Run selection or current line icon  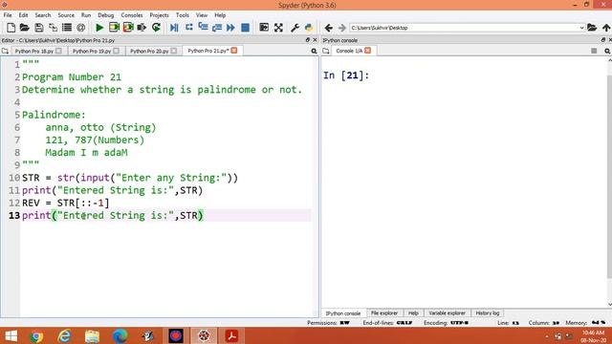coord(142,28)
